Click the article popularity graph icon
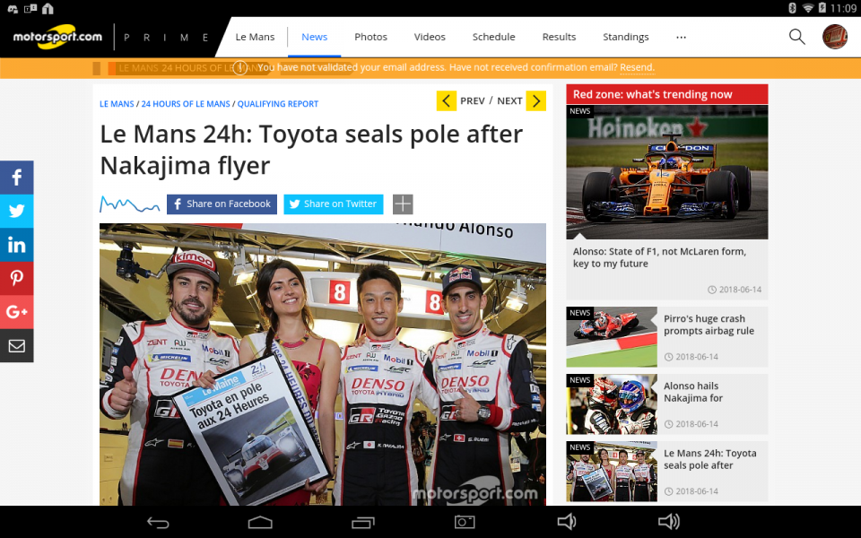Image resolution: width=861 pixels, height=538 pixels. (129, 204)
